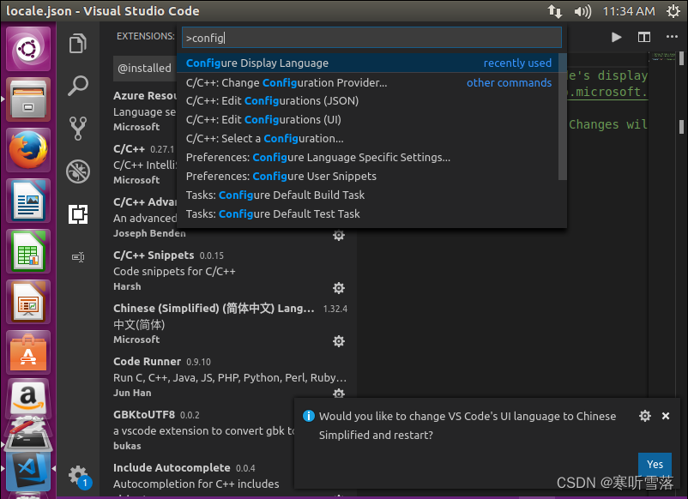Open the Source Control view
This screenshot has width=688, height=499.
tap(78, 129)
